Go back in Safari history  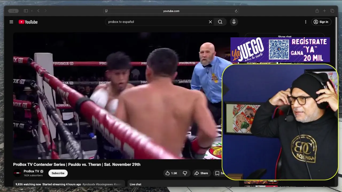click(38, 11)
